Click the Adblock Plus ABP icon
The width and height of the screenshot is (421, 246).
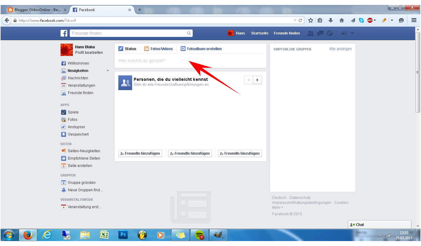pyautogui.click(x=370, y=20)
